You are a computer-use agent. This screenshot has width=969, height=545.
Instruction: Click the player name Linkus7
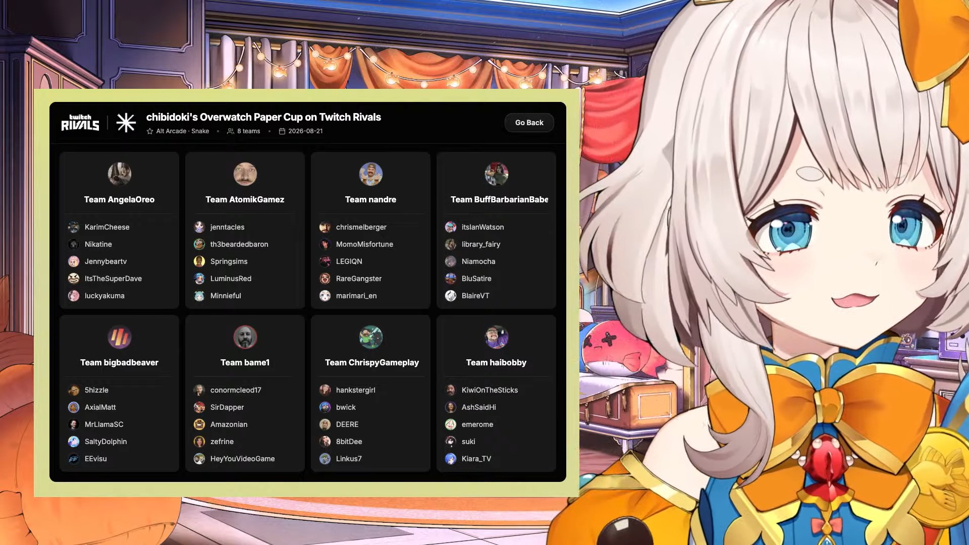(x=349, y=459)
